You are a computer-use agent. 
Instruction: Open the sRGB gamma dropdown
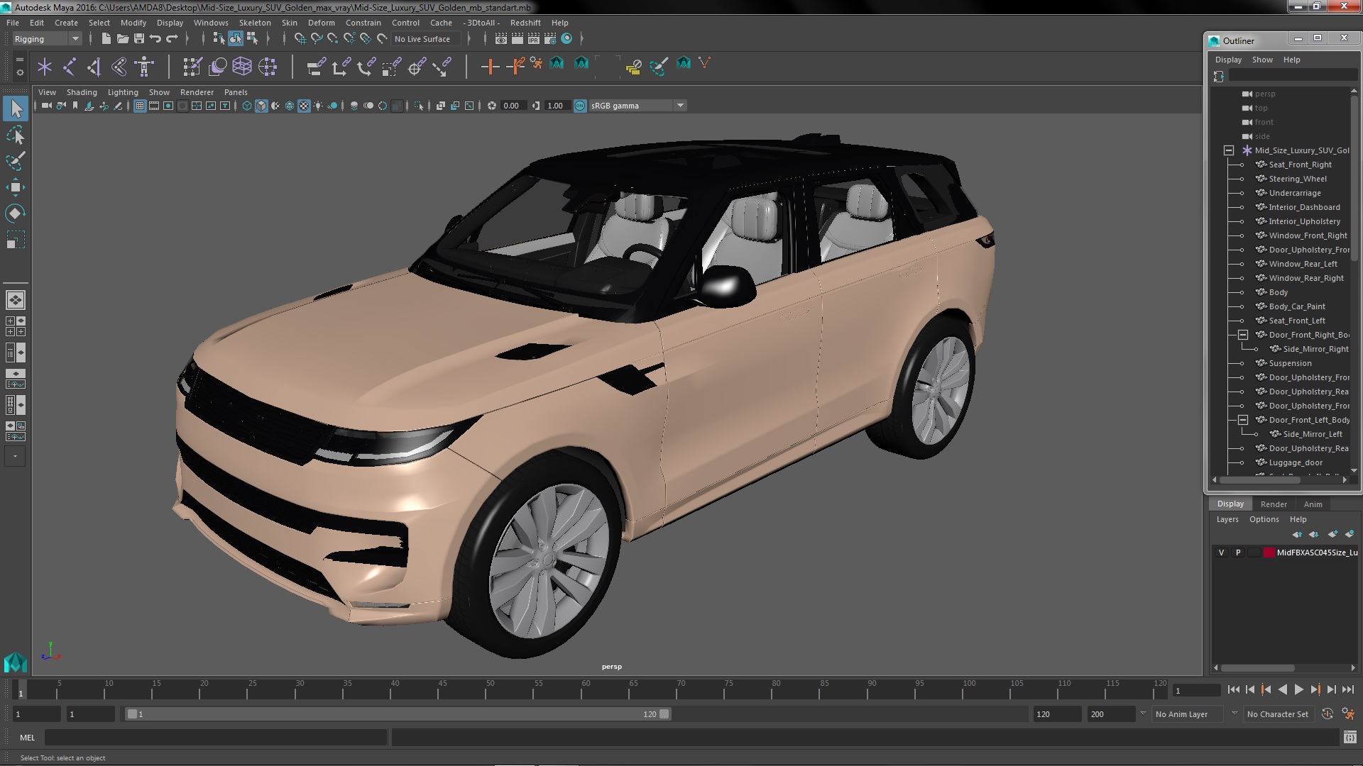pyautogui.click(x=679, y=106)
